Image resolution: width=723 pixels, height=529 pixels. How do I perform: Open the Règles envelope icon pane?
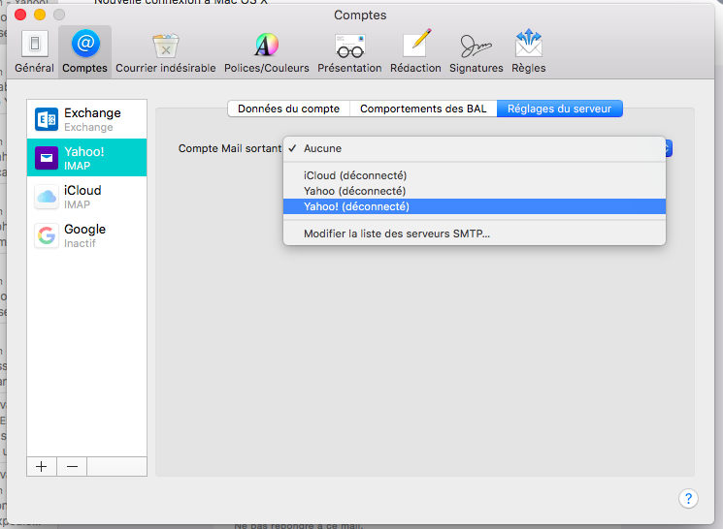coord(528,51)
